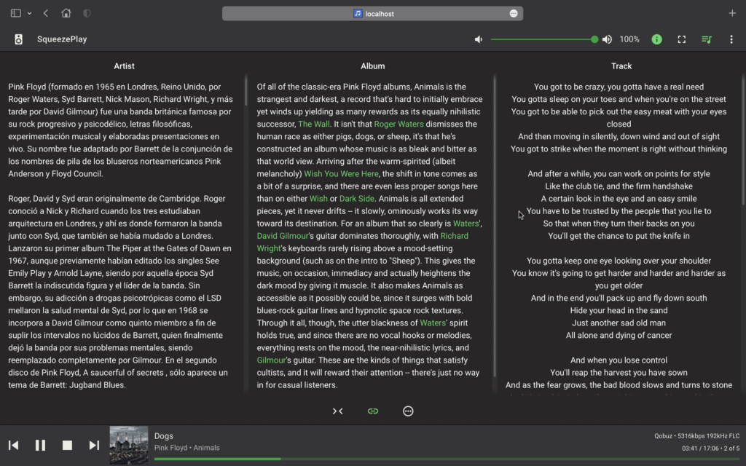Toggle the green track info button
746x466 pixels.
point(656,39)
